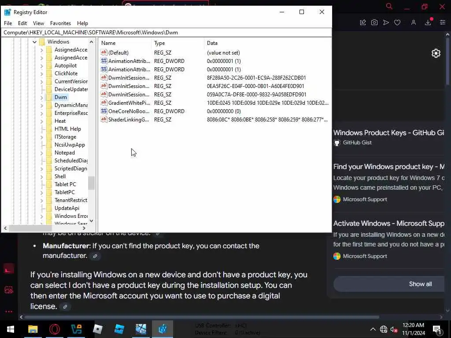Image resolution: width=451 pixels, height=338 pixels.
Task: Click the browser snapshot camera icon
Action: [x=374, y=22]
